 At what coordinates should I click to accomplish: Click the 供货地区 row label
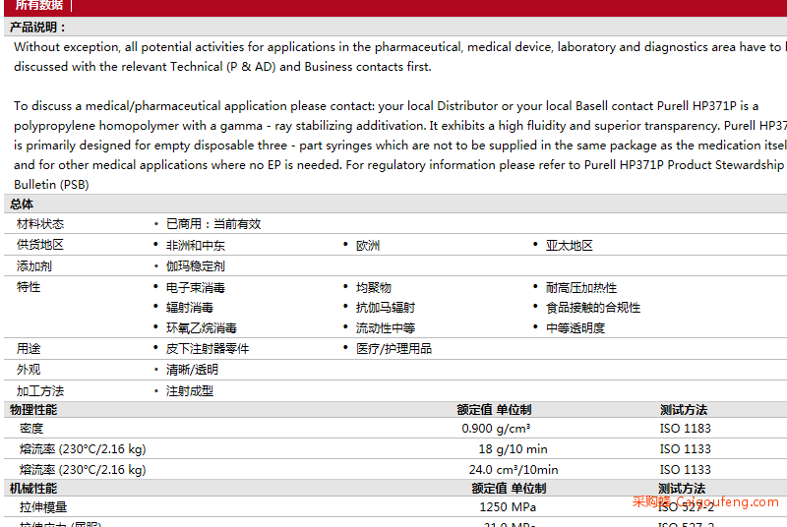coord(40,245)
